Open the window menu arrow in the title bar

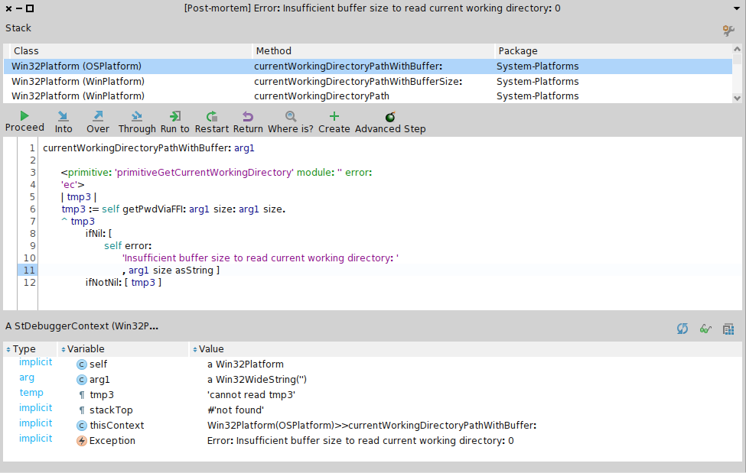(x=735, y=8)
